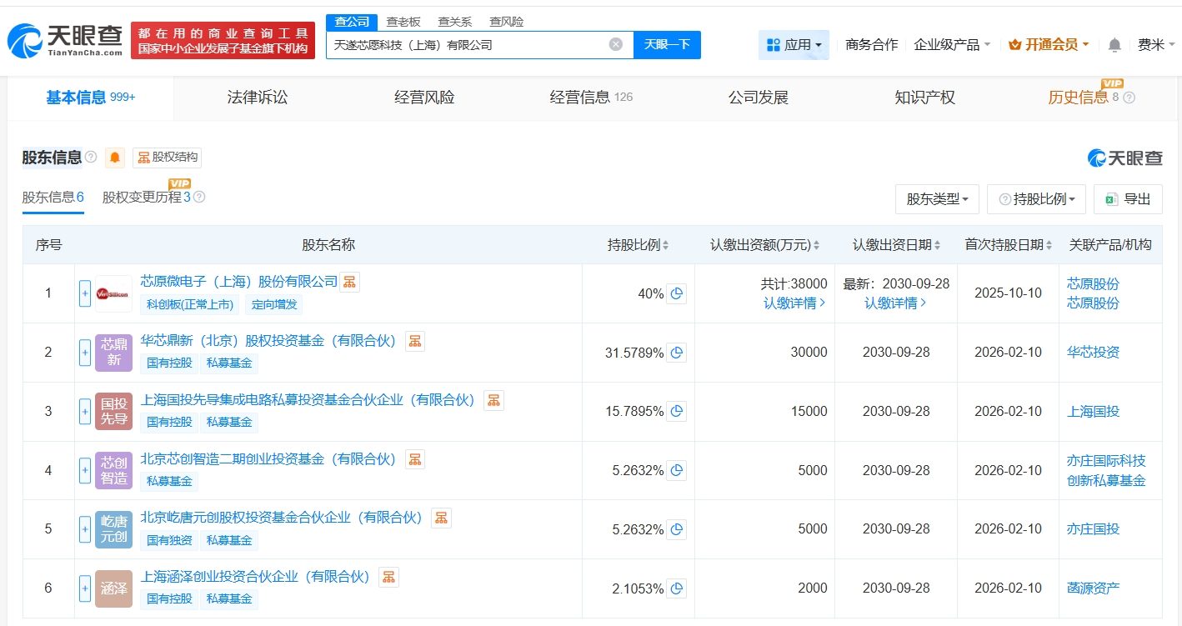This screenshot has width=1182, height=626.
Task: Open equity structure icon next to 芯原微电子
Action: pyautogui.click(x=350, y=282)
